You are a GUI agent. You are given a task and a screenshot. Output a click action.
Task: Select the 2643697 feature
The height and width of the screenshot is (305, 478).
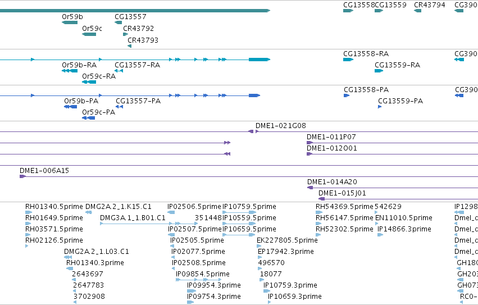74,280
